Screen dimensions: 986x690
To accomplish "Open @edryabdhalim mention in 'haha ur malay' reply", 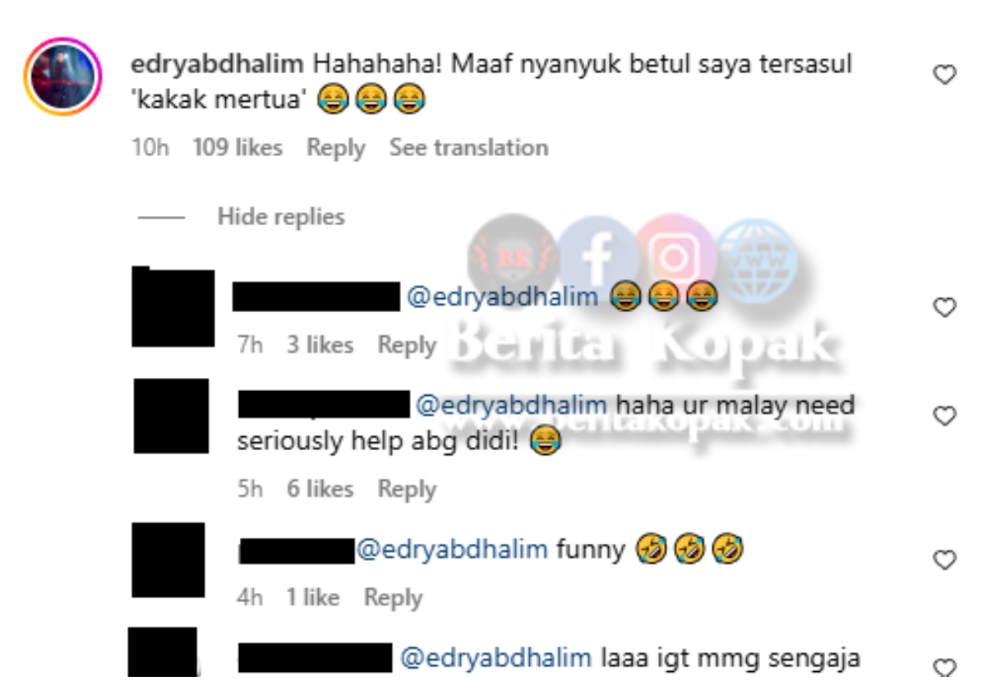I will (512, 405).
